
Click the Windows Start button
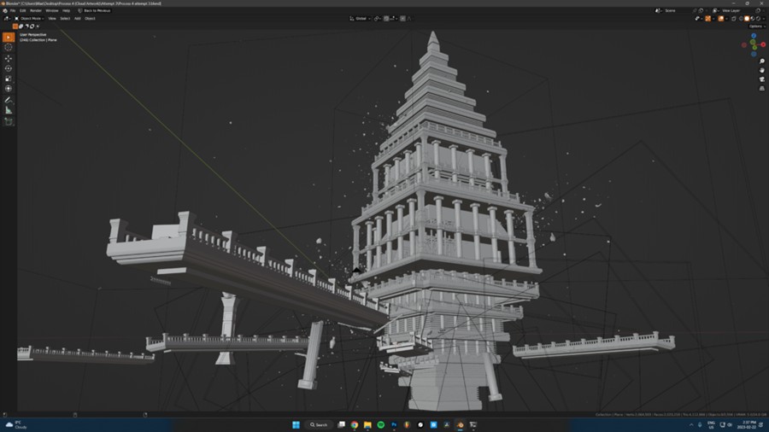click(296, 424)
